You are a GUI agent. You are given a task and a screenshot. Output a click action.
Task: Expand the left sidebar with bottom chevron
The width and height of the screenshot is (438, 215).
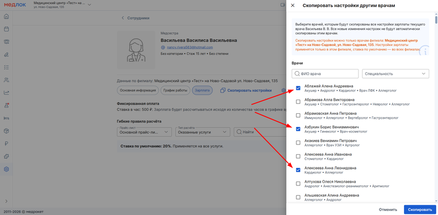click(6, 201)
